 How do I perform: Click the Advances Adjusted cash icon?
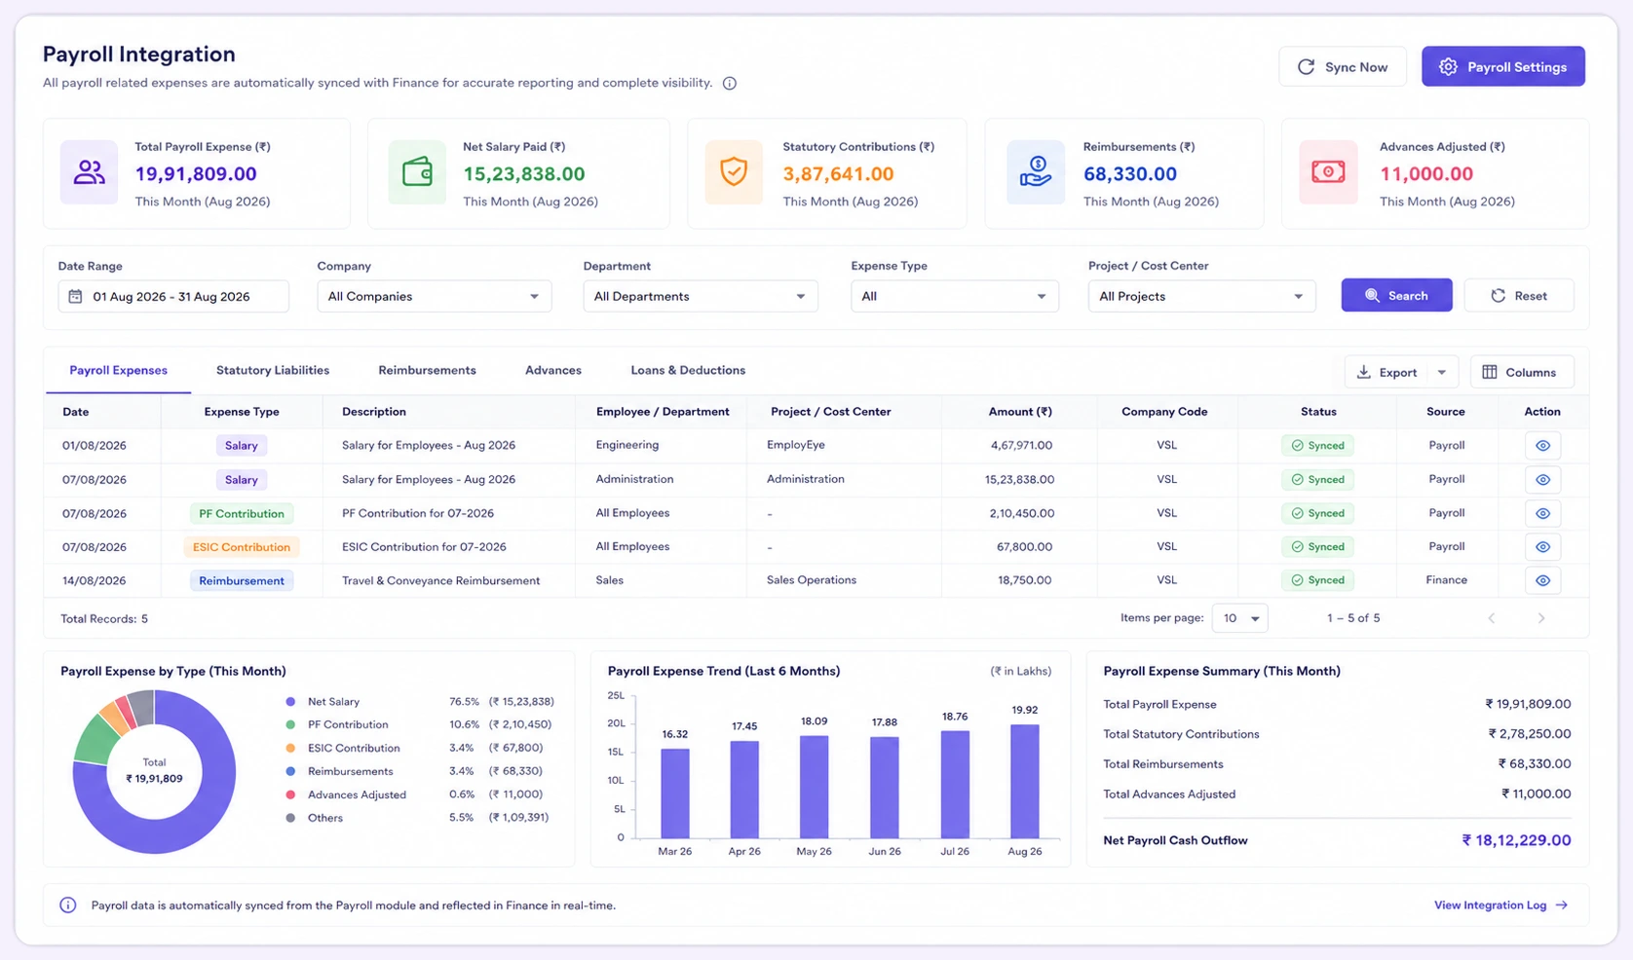pos(1328,172)
